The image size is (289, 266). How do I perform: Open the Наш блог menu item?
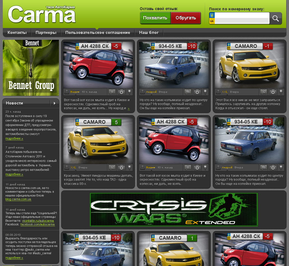click(x=149, y=32)
